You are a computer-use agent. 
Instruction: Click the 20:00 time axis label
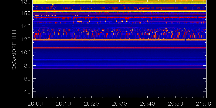(35, 104)
